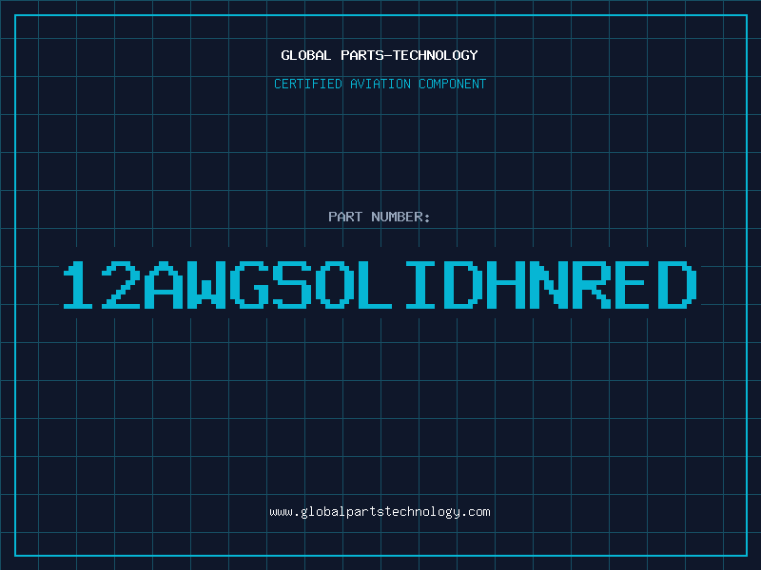Click the word COMPONENT in the subtitle
761x570 pixels.
[453, 84]
